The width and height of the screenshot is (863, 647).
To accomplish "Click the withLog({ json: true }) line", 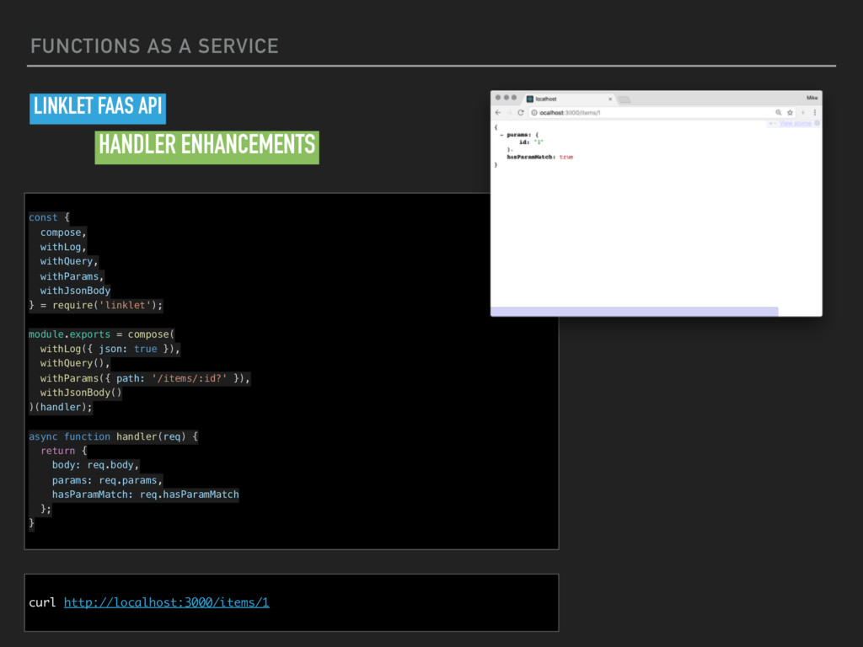I will point(110,349).
